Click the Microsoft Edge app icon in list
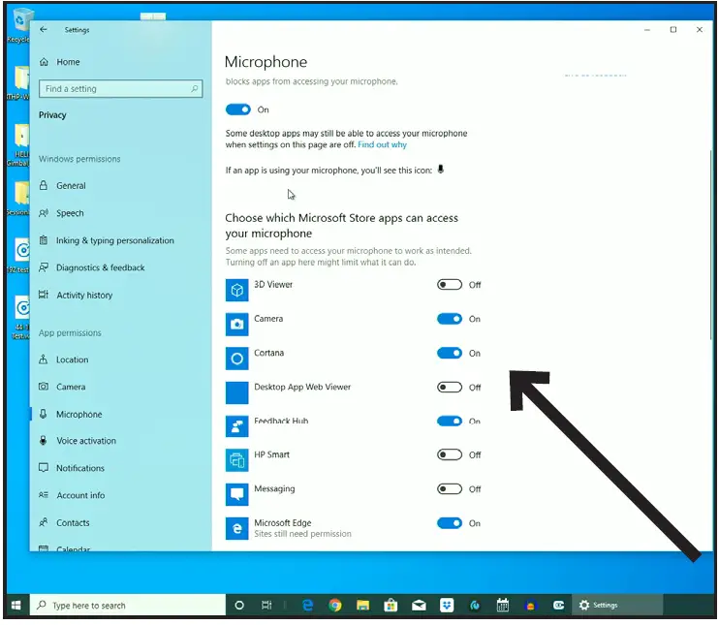The width and height of the screenshot is (719, 625). pos(236,529)
